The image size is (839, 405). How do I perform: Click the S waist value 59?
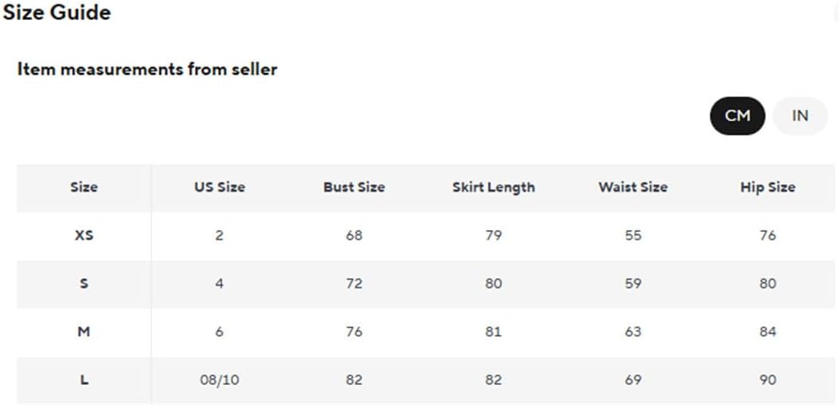tap(633, 283)
